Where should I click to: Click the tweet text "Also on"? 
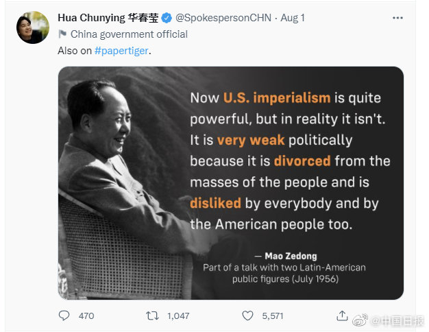(75, 50)
